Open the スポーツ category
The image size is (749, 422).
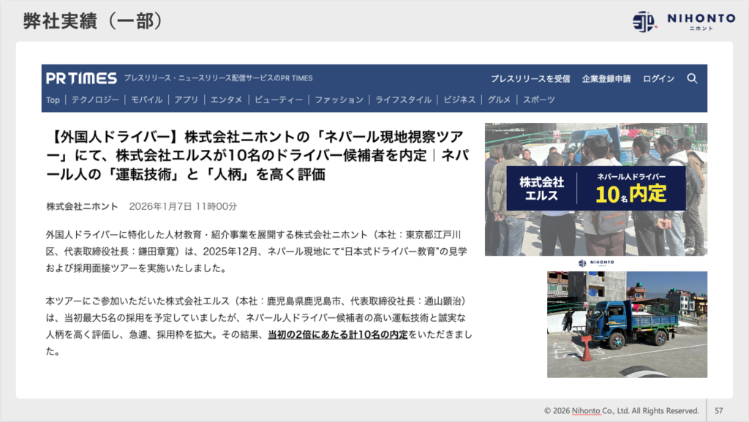pyautogui.click(x=538, y=100)
